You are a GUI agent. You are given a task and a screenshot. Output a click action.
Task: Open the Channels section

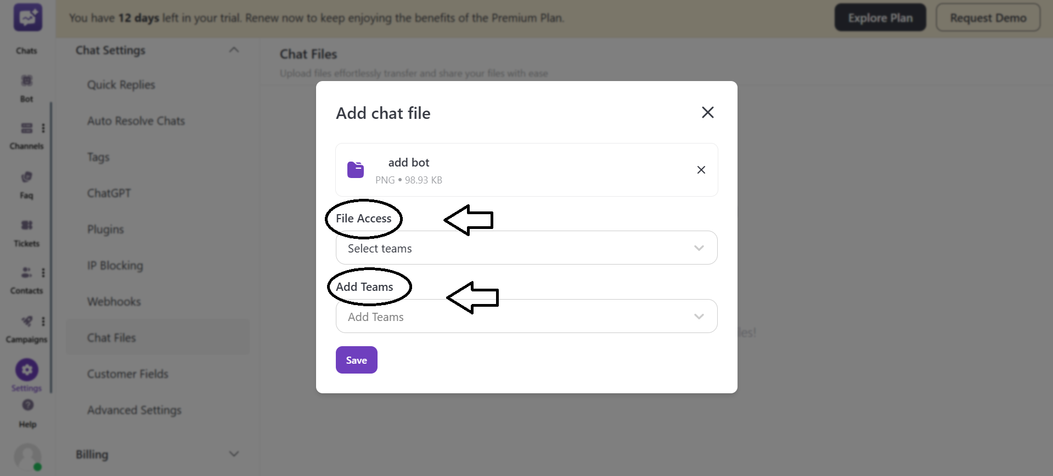tap(26, 134)
